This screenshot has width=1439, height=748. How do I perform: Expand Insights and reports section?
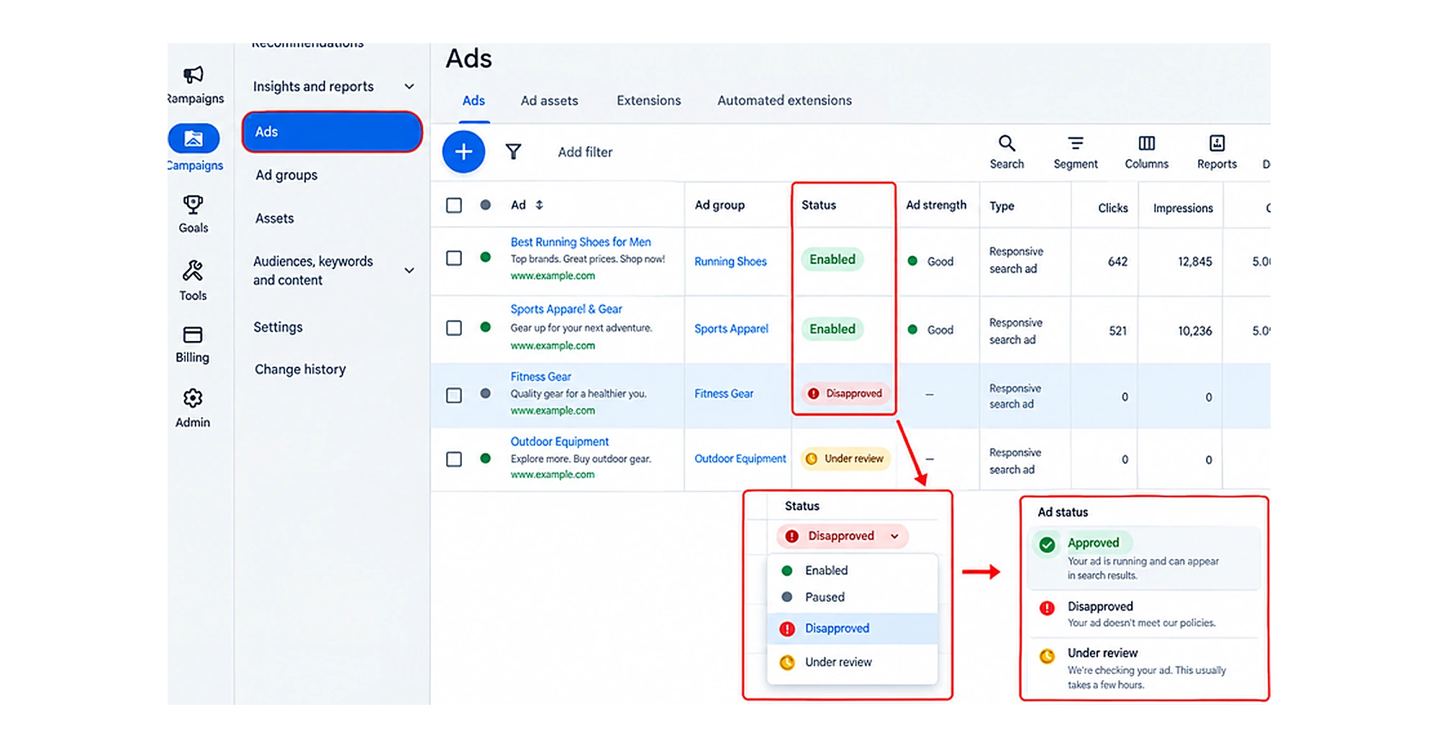pos(409,86)
